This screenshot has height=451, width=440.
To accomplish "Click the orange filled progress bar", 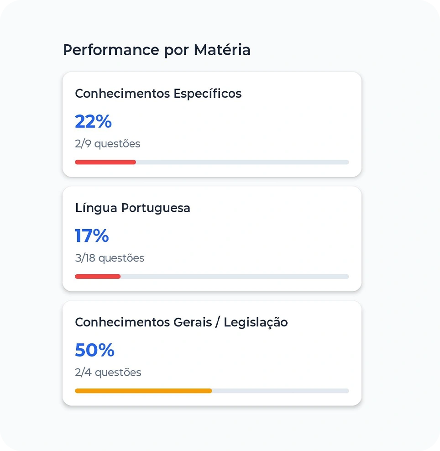I will (x=143, y=391).
